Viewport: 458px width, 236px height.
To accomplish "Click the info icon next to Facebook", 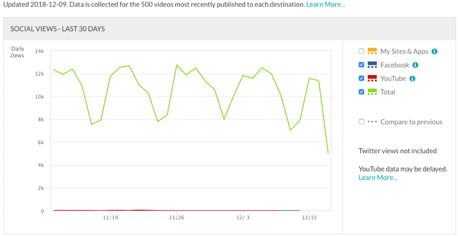I will coord(415,65).
